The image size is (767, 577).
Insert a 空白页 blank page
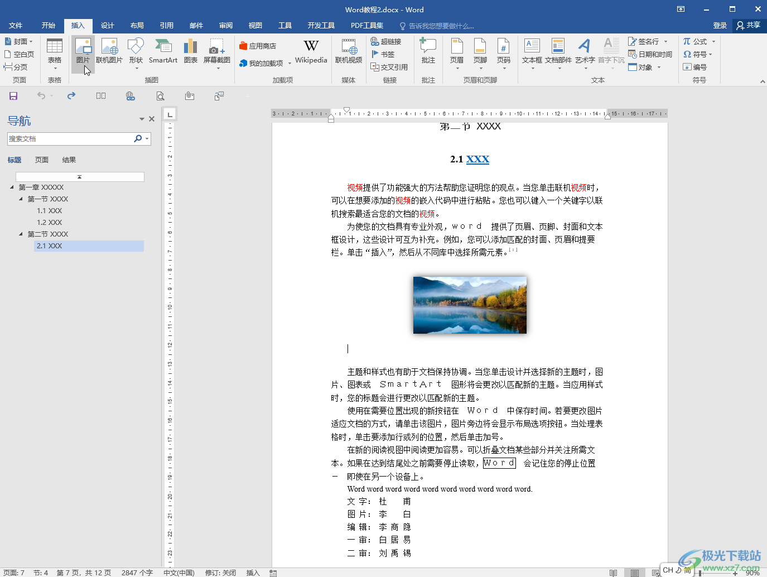(x=20, y=54)
